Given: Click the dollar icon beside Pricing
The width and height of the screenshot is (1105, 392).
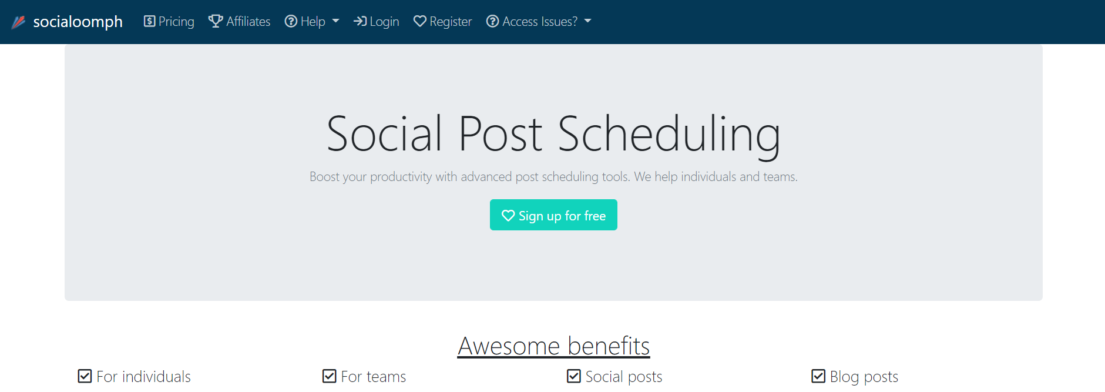Looking at the screenshot, I should coord(150,21).
